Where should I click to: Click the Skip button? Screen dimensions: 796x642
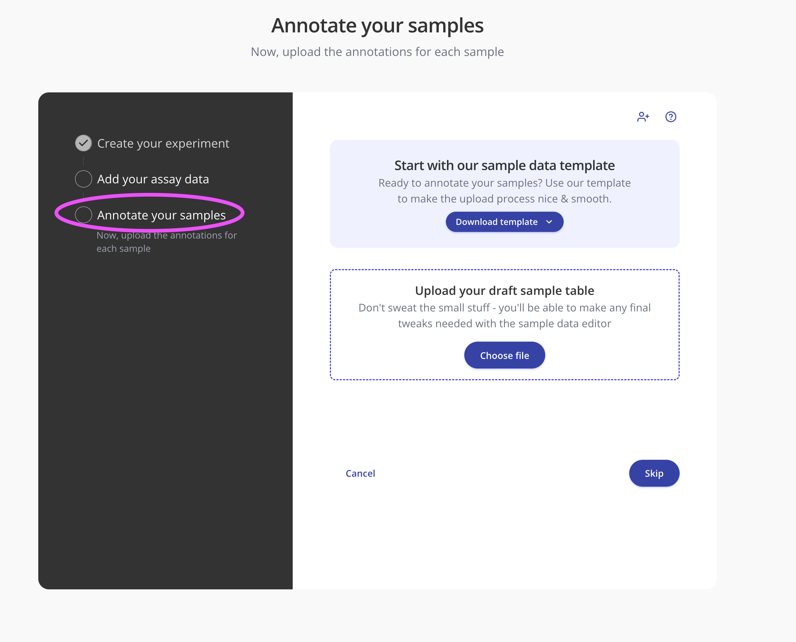pyautogui.click(x=654, y=473)
